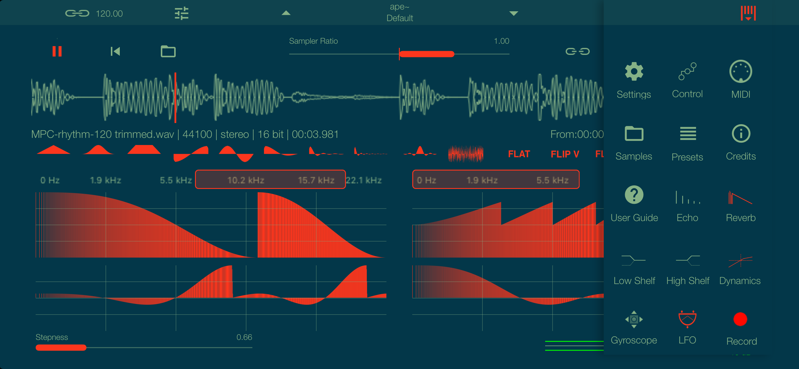Open the Presets menu item
799x369 pixels.
tap(687, 134)
